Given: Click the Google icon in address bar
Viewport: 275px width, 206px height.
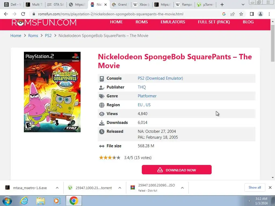Looking at the screenshot, I should [224, 14].
